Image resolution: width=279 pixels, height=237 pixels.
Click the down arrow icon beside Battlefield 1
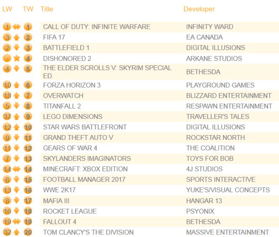coord(17,48)
